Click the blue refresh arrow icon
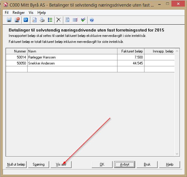Screen dimensions: 187x177 coord(26,20)
